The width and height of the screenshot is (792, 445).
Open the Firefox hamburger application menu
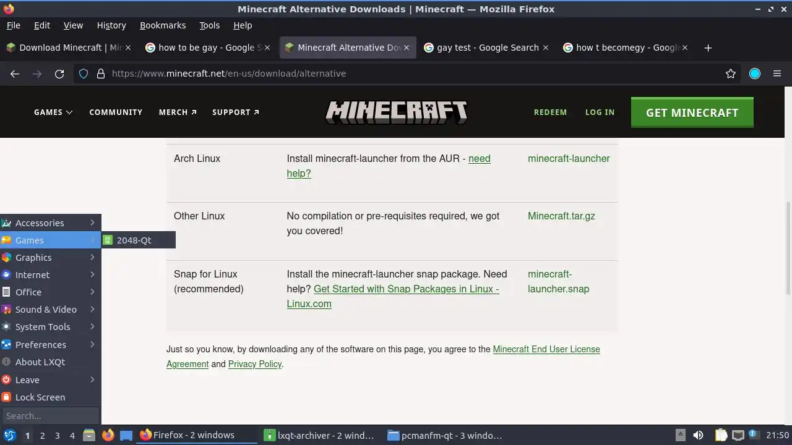(x=777, y=74)
